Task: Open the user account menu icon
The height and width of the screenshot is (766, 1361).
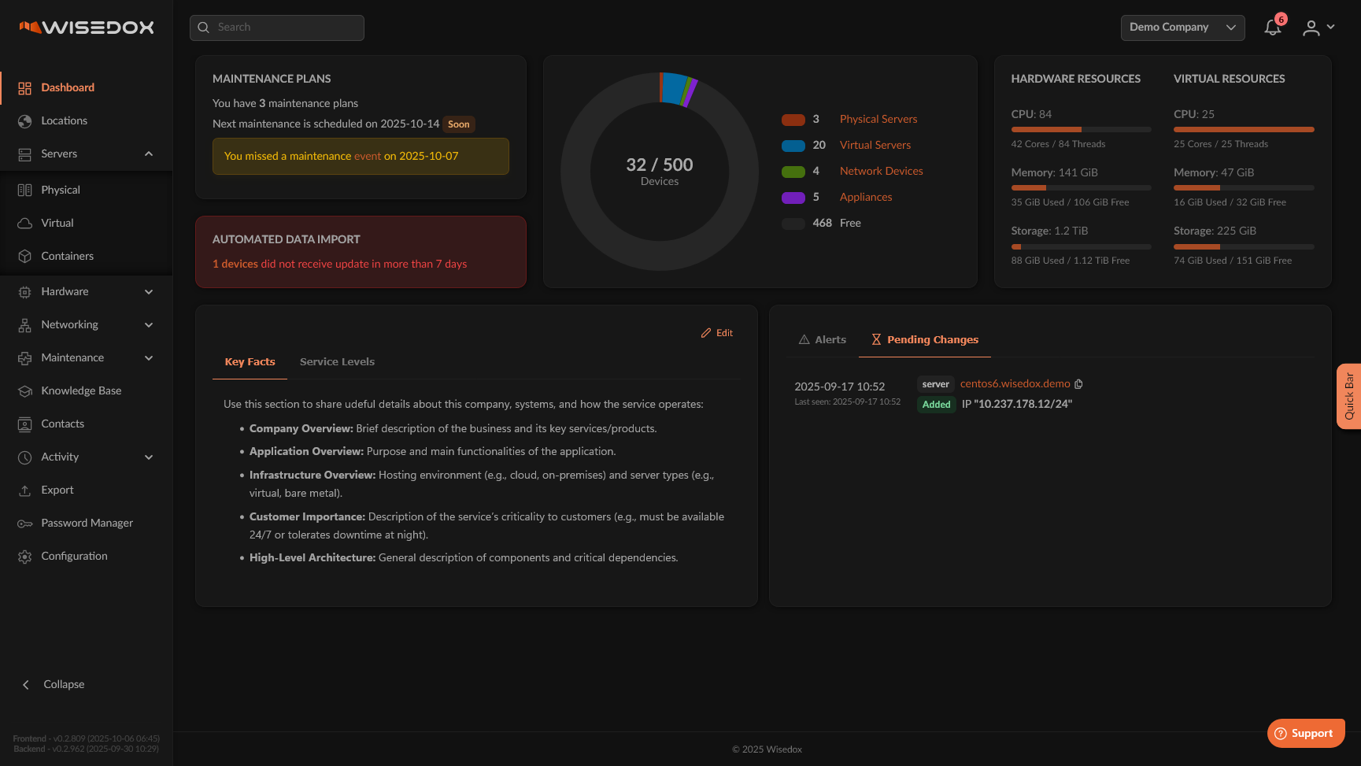Action: [1311, 28]
